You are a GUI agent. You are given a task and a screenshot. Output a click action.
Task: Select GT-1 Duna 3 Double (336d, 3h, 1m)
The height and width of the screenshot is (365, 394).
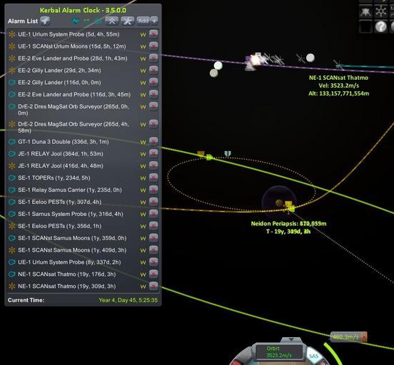64,142
